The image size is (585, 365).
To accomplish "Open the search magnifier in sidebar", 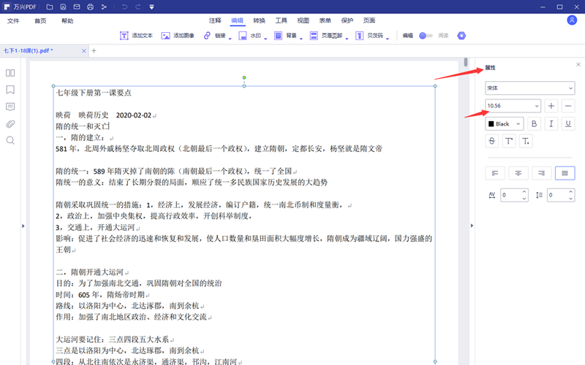I will (10, 140).
